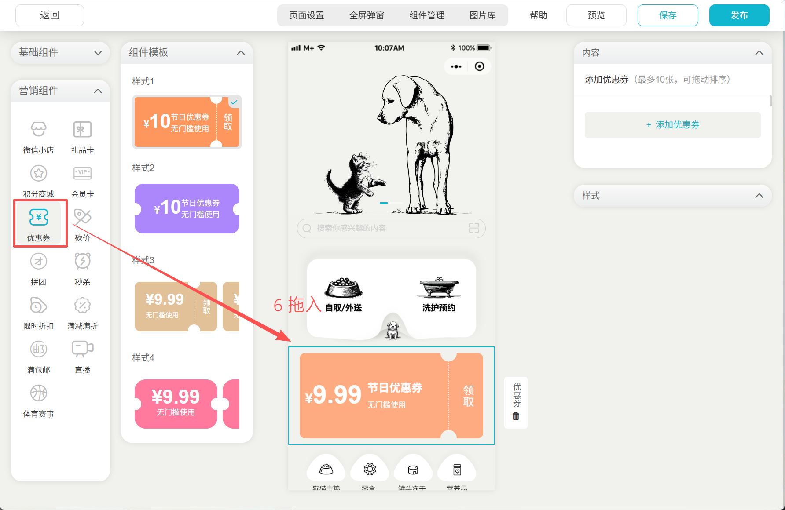The image size is (785, 510).
Task: Click the 添加优惠券 button
Action: [x=672, y=125]
